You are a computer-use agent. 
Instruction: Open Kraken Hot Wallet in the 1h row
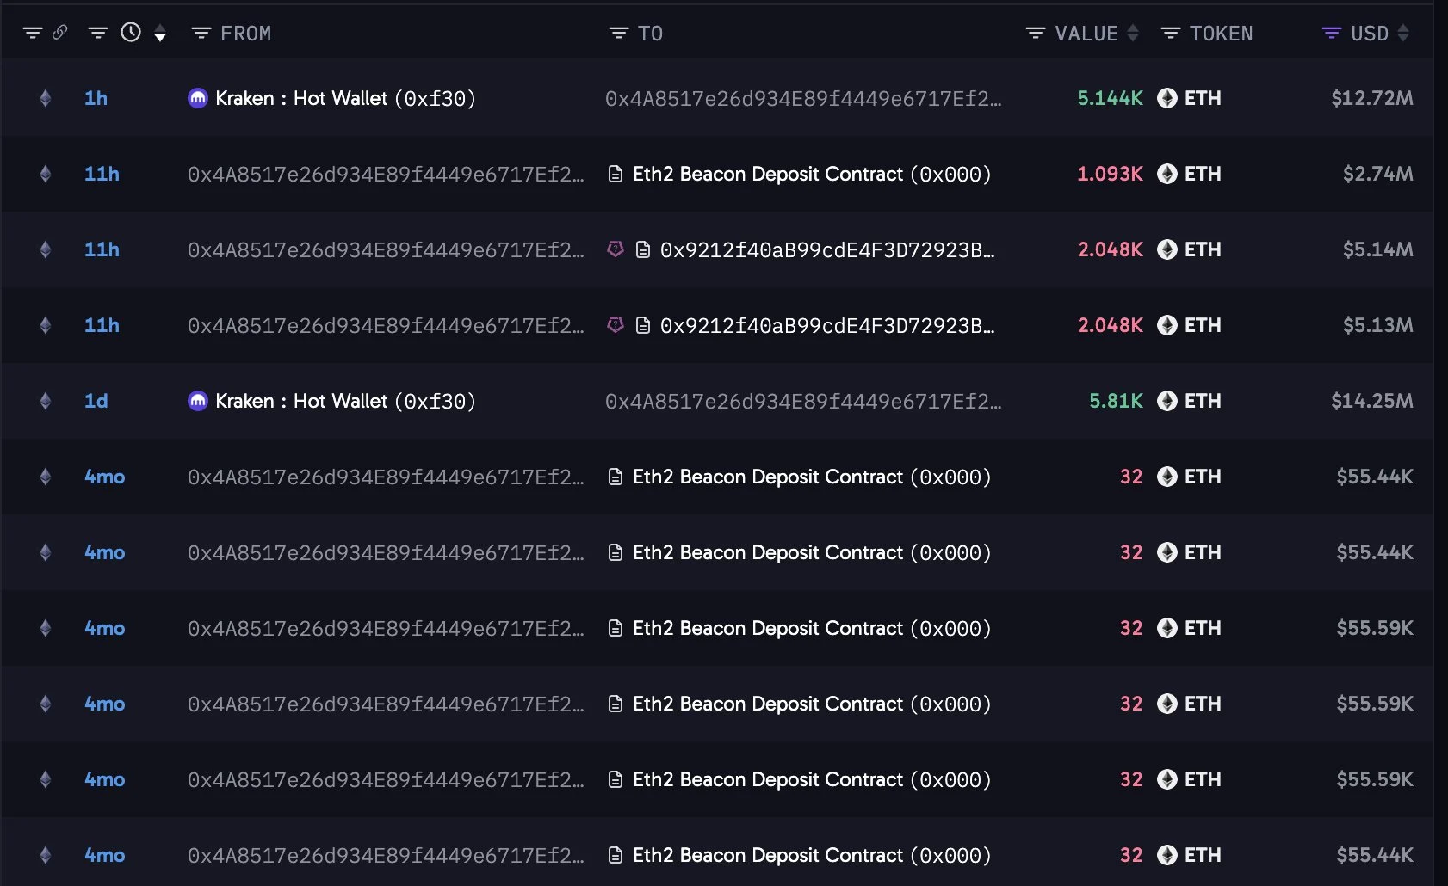click(345, 98)
